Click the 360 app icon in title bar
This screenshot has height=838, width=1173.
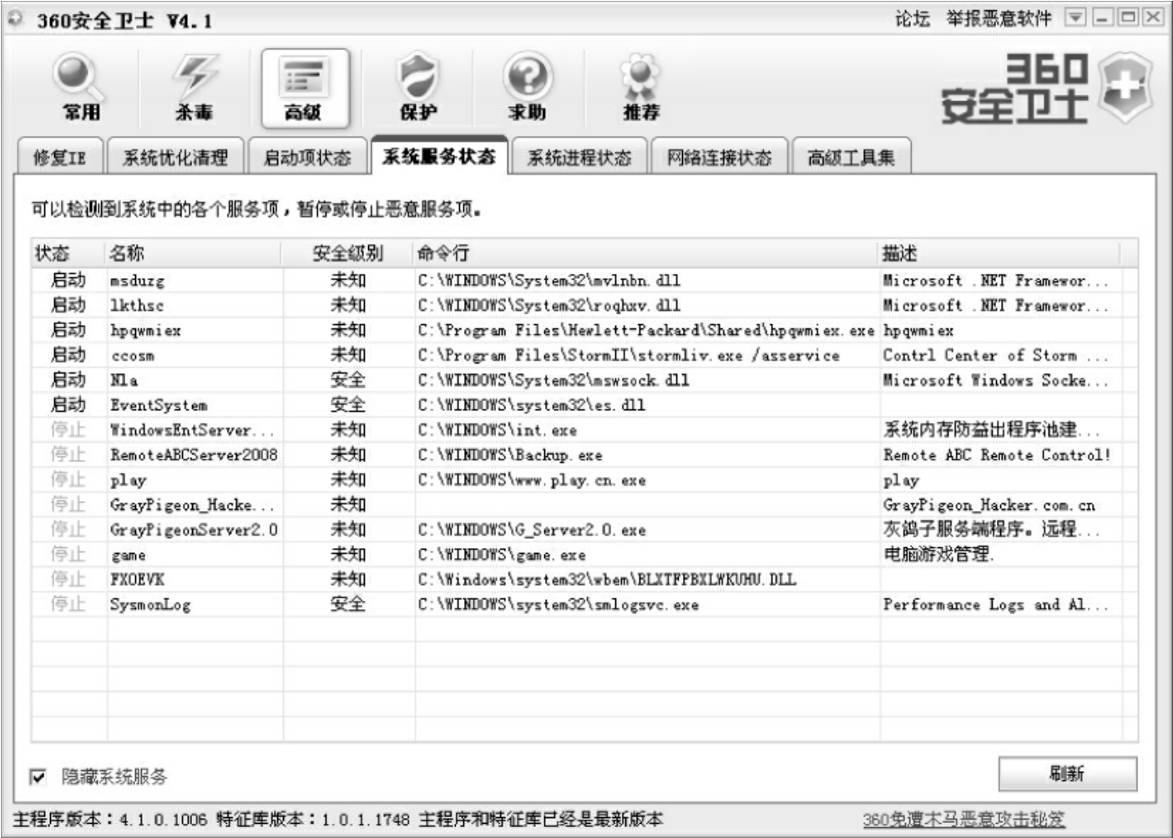pos(16,18)
